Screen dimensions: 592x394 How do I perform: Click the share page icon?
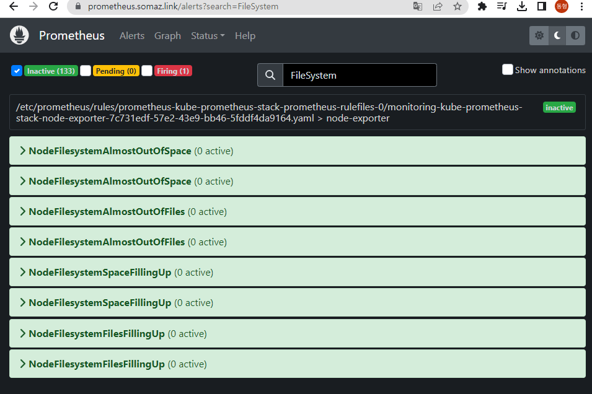coord(438,6)
